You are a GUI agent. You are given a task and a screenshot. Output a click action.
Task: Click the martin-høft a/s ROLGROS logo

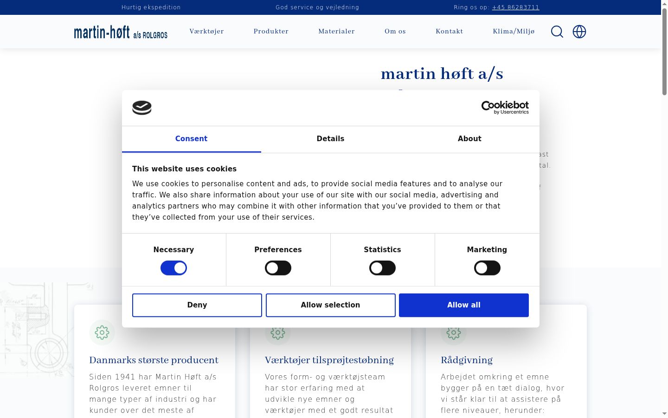pos(121,32)
